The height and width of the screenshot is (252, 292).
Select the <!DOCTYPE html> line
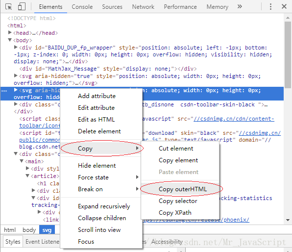(31, 18)
